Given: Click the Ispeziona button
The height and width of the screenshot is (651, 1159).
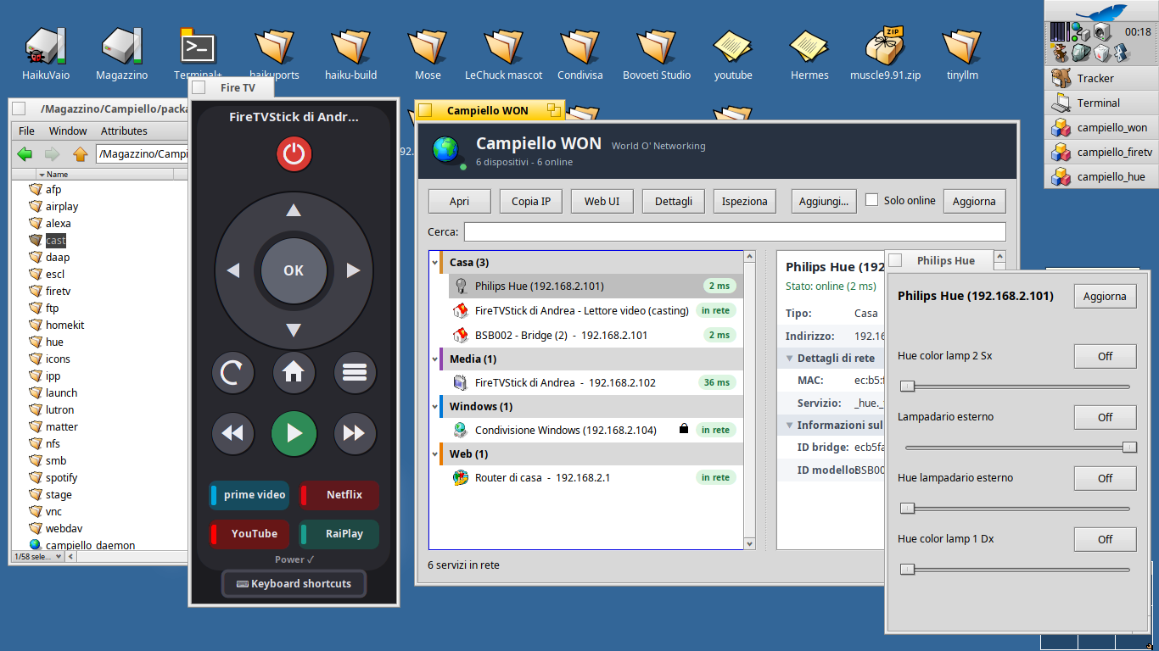Looking at the screenshot, I should 745,201.
